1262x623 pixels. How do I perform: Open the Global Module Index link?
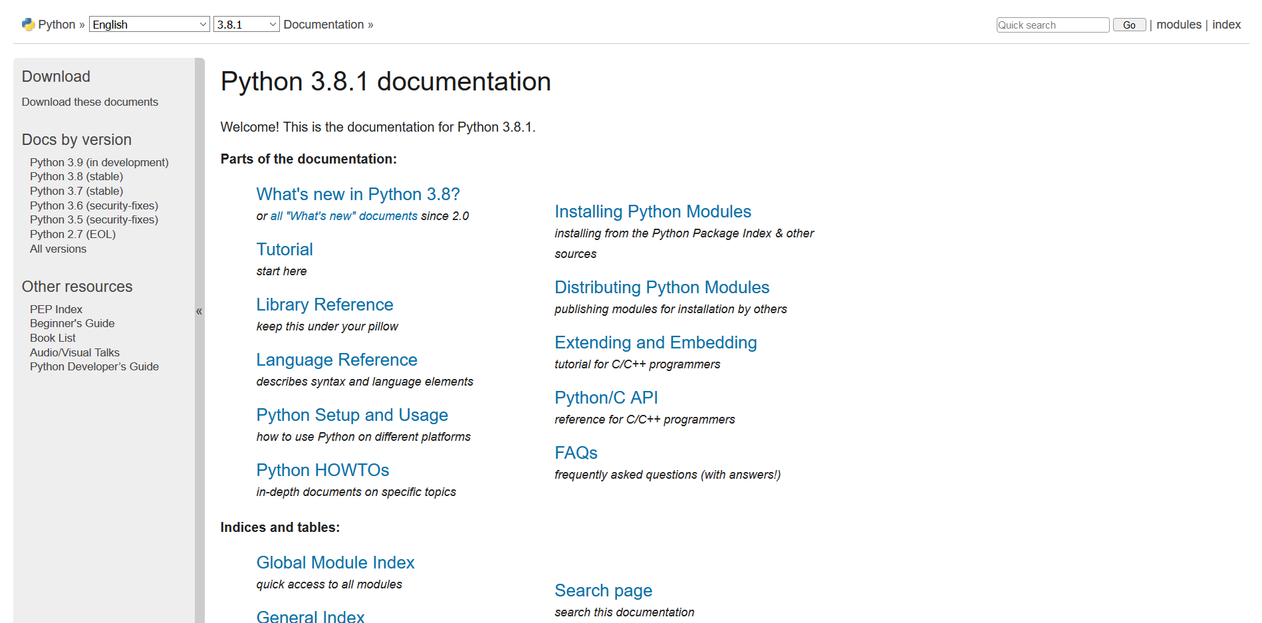click(335, 562)
